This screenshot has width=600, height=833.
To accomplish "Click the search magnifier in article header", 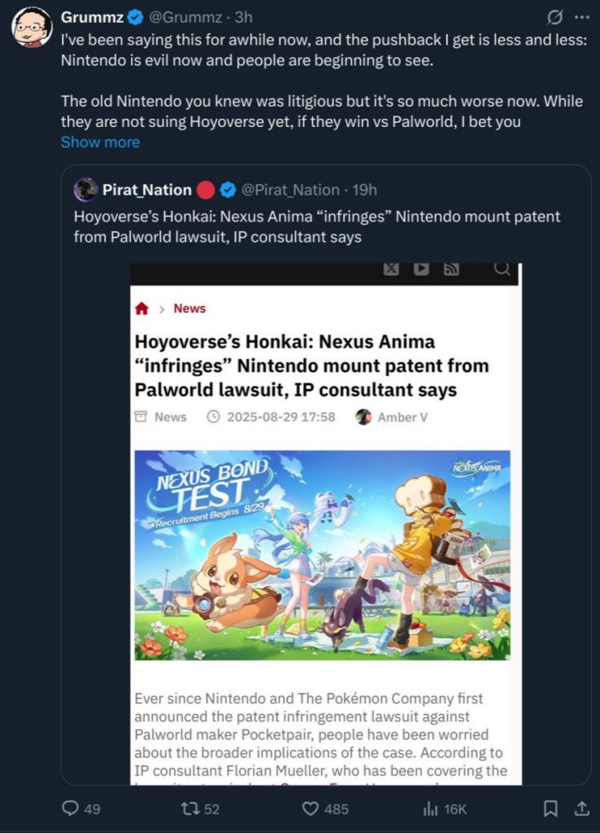I will pyautogui.click(x=502, y=268).
